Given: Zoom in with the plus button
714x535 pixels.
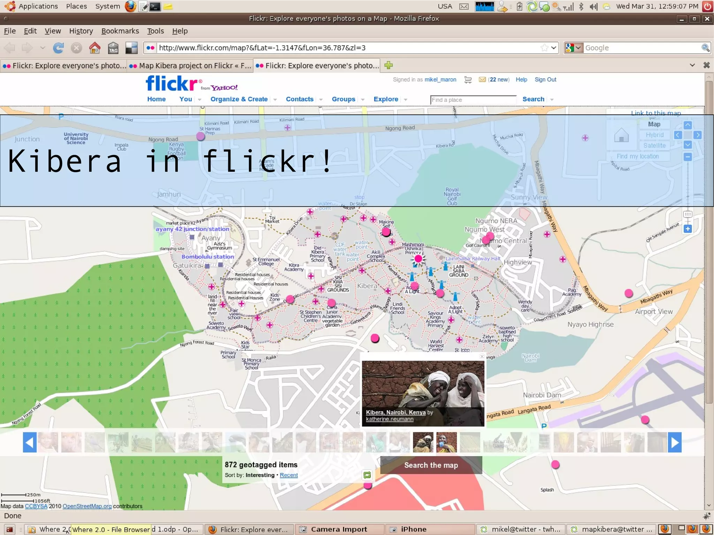Looking at the screenshot, I should click(x=688, y=229).
